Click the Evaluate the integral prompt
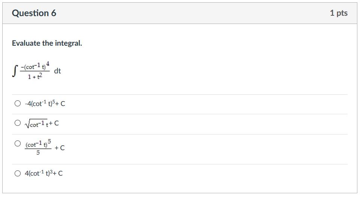The width and height of the screenshot is (360, 197). click(47, 43)
